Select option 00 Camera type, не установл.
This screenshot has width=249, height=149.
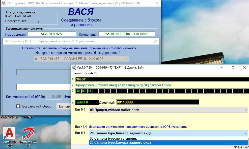tap(168, 138)
